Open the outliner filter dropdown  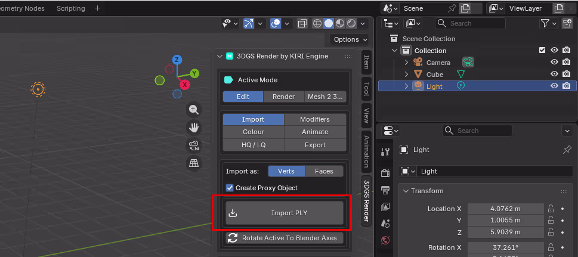click(x=549, y=24)
